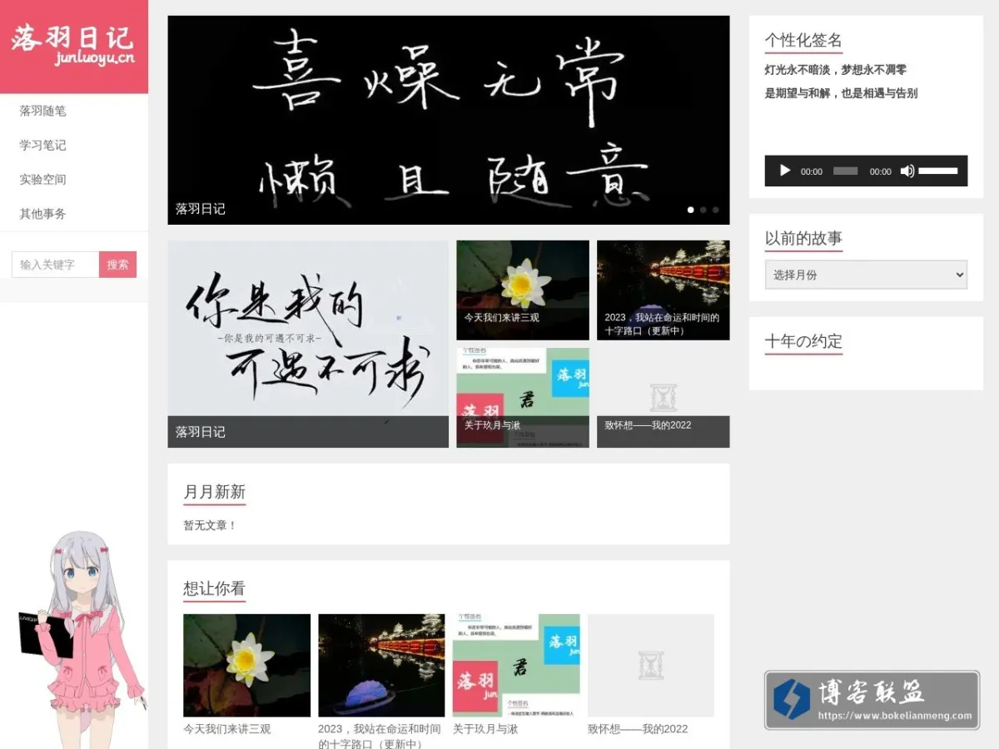The height and width of the screenshot is (749, 999).
Task: Open the 关于玖月与湫 title link under 想让你看
Action: (485, 729)
